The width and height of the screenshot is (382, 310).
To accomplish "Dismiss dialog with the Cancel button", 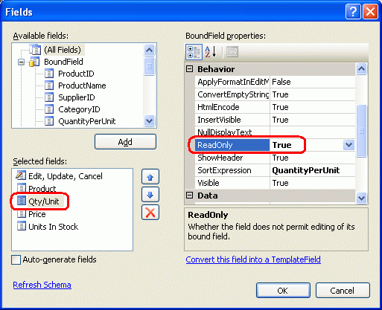I will coord(343,291).
